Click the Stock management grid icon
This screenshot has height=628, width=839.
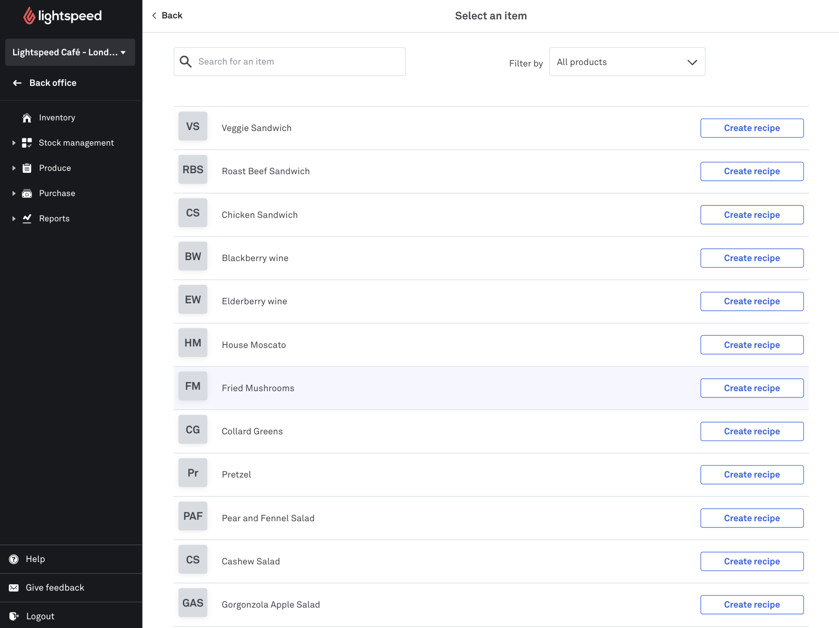coord(27,143)
